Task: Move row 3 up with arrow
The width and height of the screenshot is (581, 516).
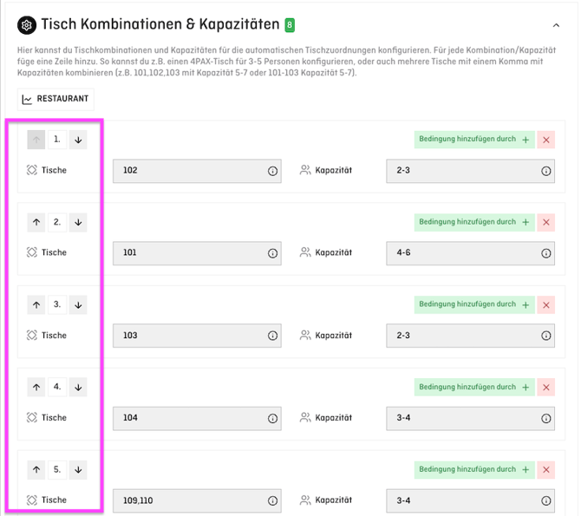Action: pos(36,304)
